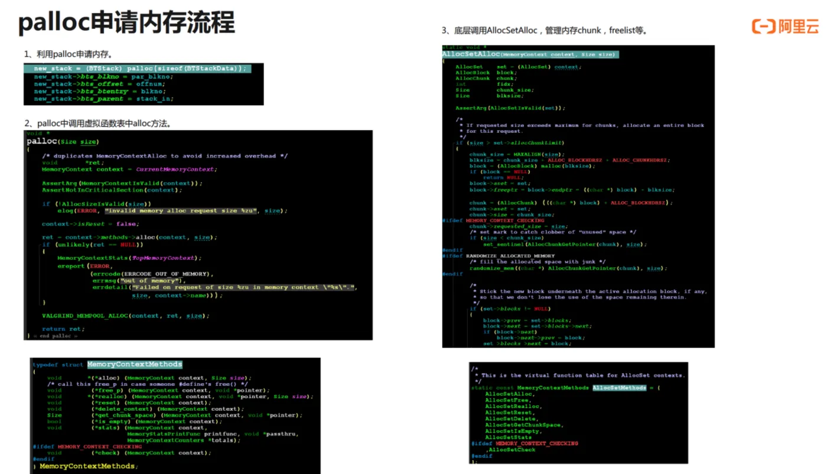The width and height of the screenshot is (827, 474).
Task: Click "context->isReset = false;"
Action: (90, 224)
